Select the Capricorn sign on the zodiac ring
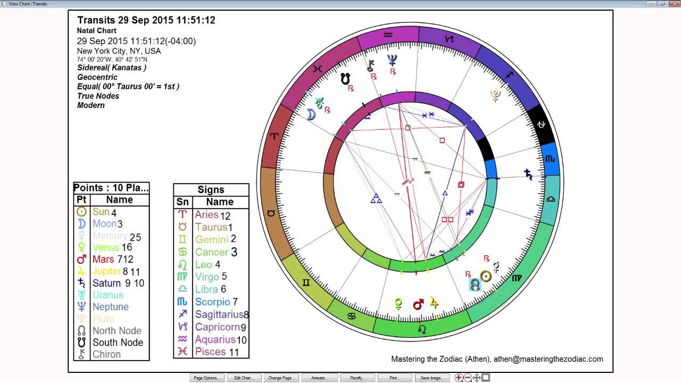 (x=450, y=39)
